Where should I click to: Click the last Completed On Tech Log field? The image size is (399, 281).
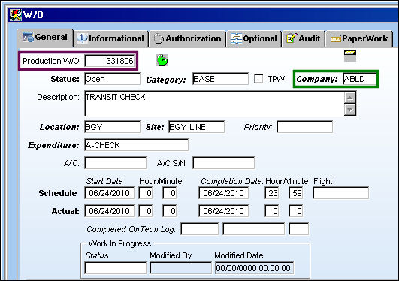pos(299,229)
